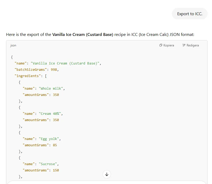Click bold text 'Vanilla Ice Cream (Custard Base)'

click(83, 35)
